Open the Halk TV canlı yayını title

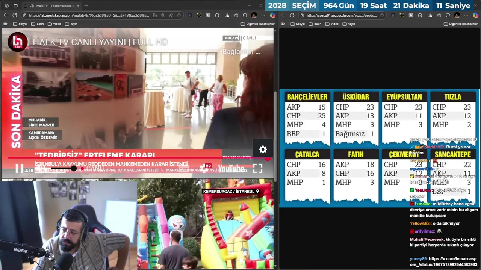(x=100, y=42)
